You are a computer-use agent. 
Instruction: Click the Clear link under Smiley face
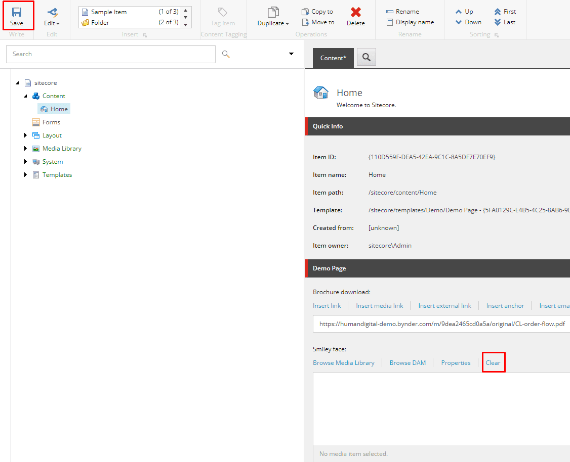[x=493, y=363]
